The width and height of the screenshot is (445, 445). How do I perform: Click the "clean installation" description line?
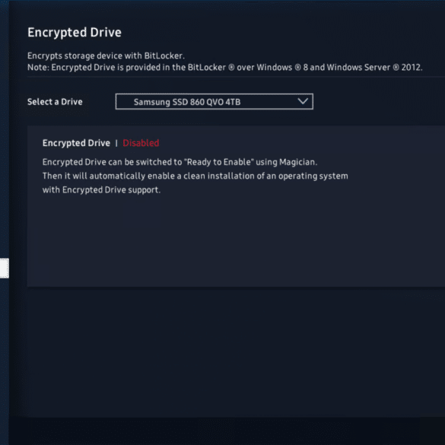click(195, 176)
